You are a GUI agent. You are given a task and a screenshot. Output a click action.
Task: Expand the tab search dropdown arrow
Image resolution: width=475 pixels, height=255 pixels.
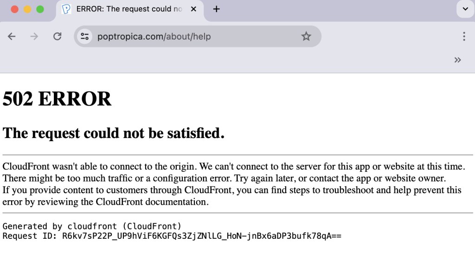pos(465,9)
